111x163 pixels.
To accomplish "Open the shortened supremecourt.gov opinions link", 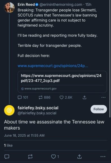I will pos(53,66).
